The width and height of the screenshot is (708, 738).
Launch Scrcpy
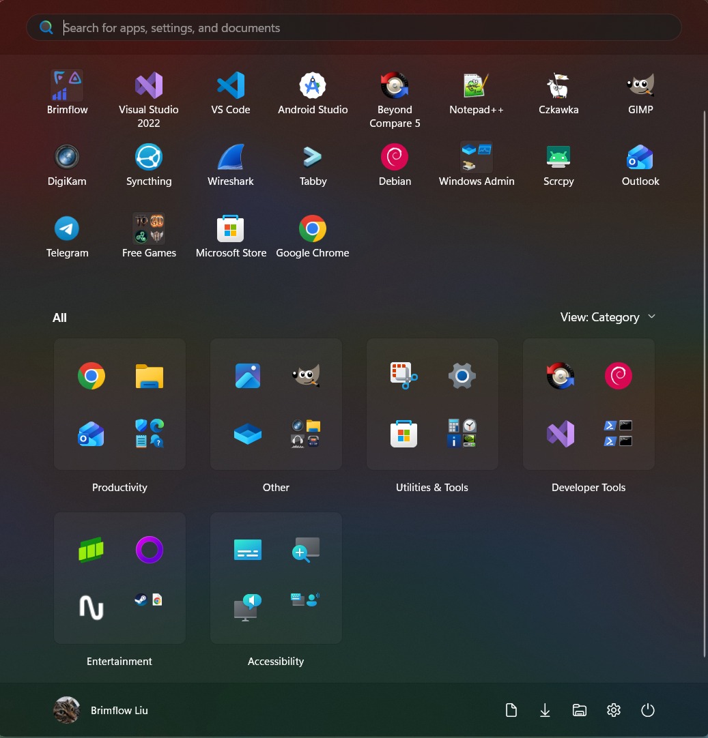(558, 165)
